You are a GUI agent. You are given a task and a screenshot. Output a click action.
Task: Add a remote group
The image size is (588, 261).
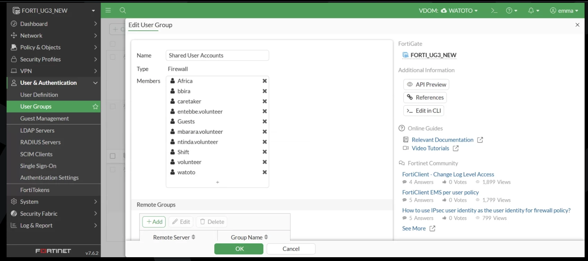point(154,222)
